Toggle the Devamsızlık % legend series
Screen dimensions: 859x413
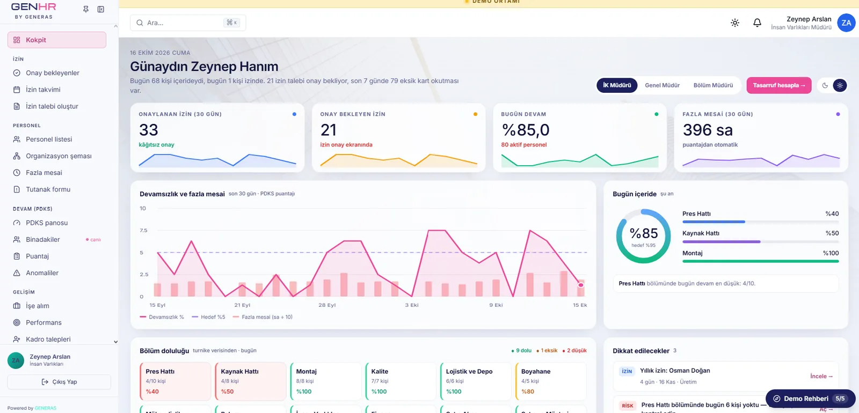162,317
